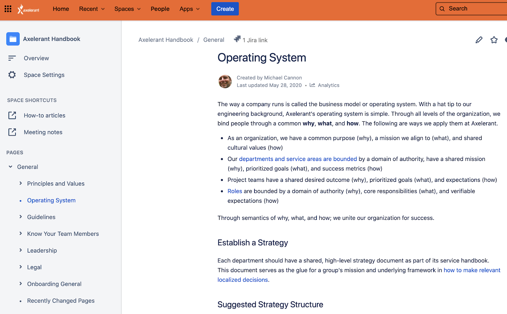
Task: Click into the Search field
Action: tap(472, 9)
